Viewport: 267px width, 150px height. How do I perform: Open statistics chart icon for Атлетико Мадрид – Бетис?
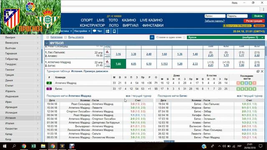[107, 62]
